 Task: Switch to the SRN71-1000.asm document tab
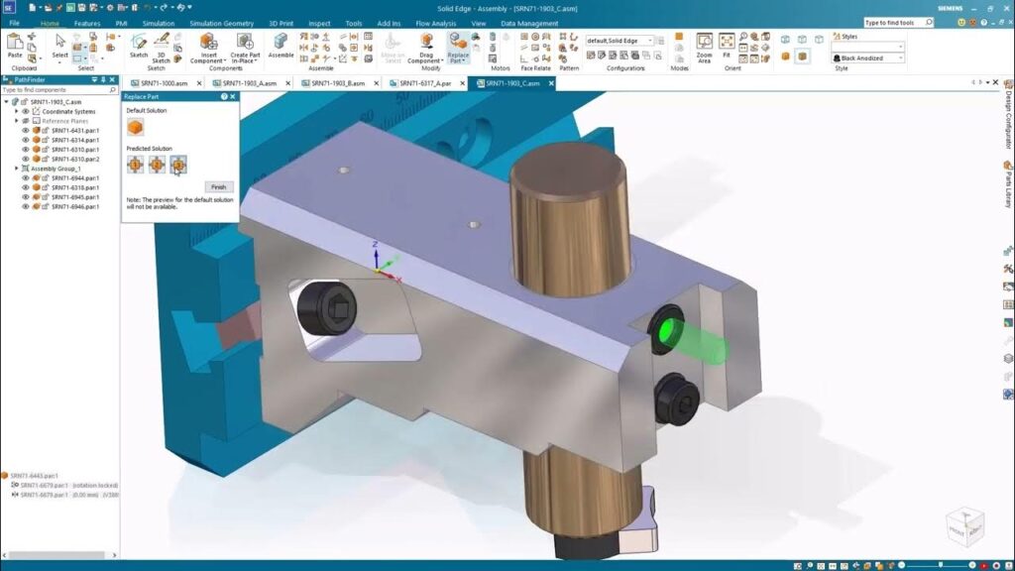[x=159, y=83]
